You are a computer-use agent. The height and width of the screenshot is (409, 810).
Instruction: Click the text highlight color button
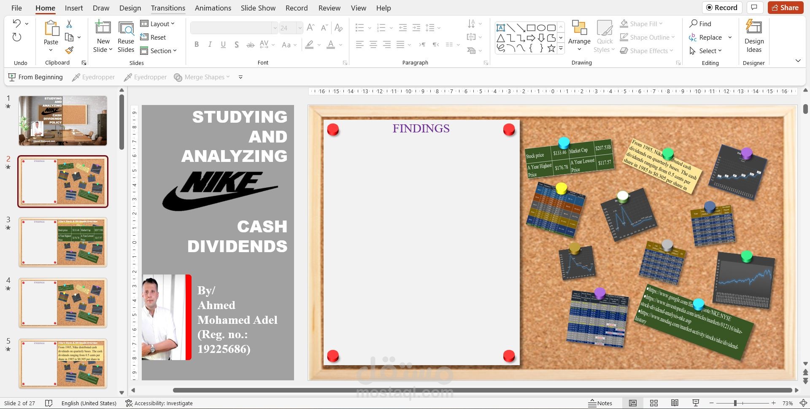pos(310,45)
